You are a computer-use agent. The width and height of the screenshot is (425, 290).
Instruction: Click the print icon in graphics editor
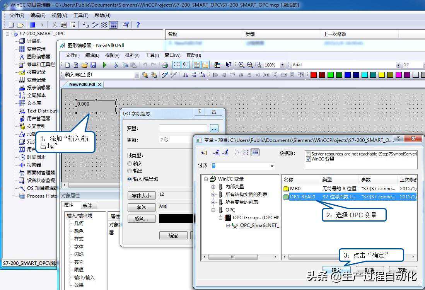click(x=165, y=65)
